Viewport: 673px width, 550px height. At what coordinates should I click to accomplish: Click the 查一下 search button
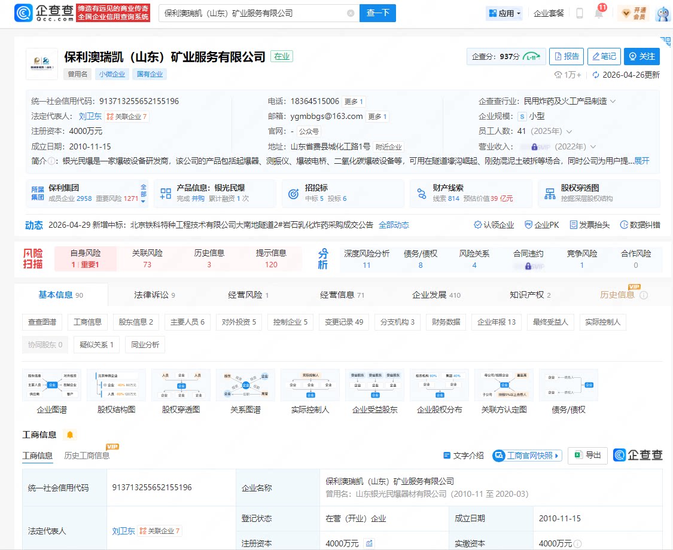coord(377,13)
